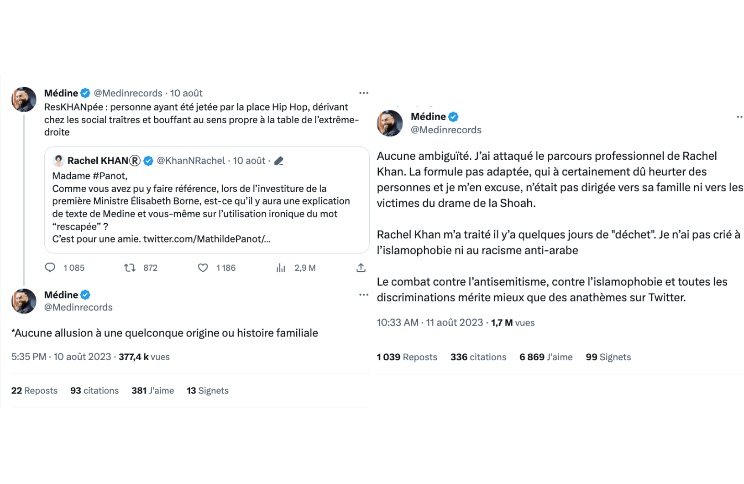The image size is (744, 484).
Task: Open the twitter.com/MathildePanot link
Action: (x=207, y=239)
